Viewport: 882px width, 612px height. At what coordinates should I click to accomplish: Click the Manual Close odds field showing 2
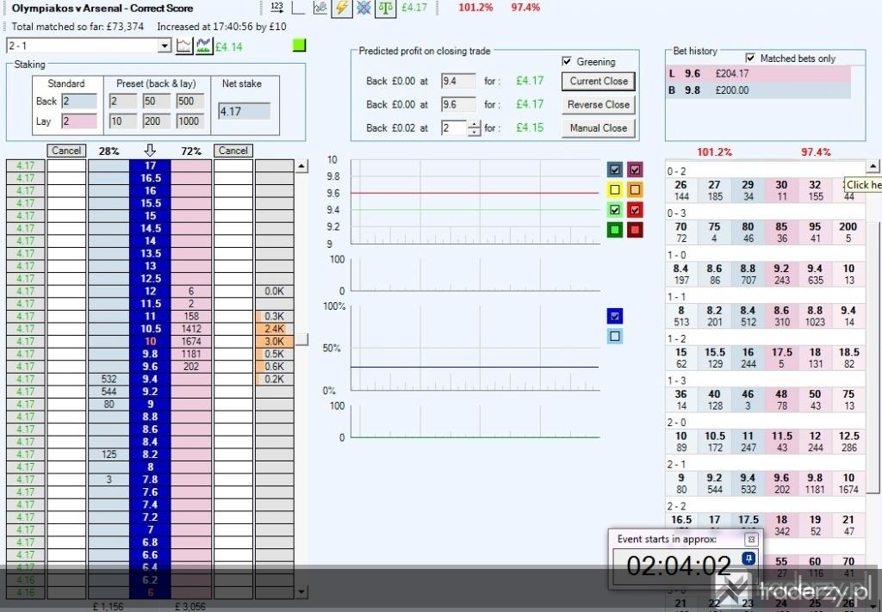(x=455, y=128)
